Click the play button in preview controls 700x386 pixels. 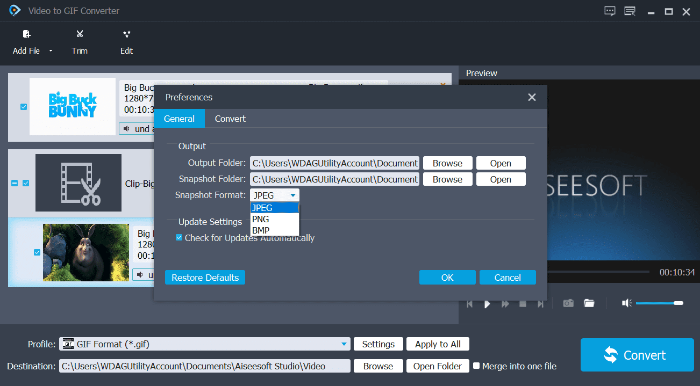pyautogui.click(x=487, y=304)
